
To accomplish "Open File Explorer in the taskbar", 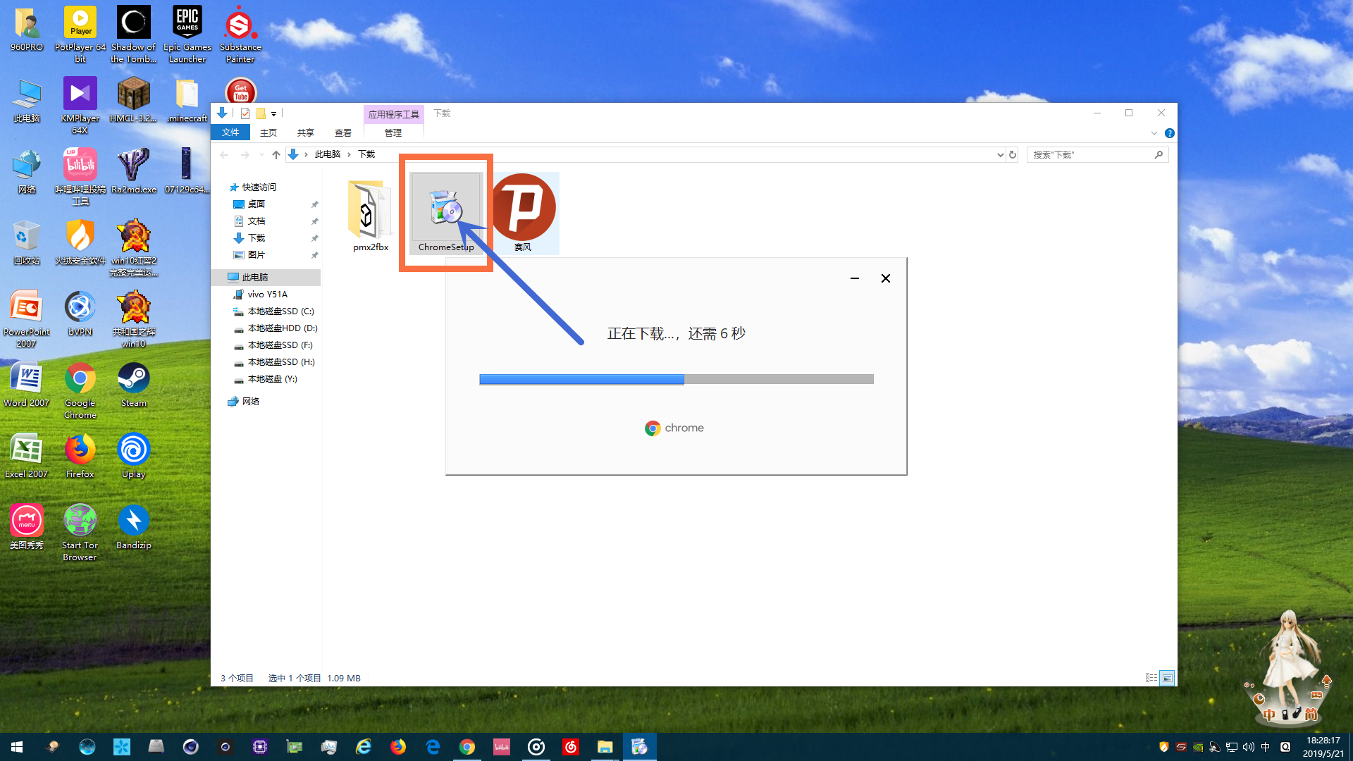I will point(605,747).
